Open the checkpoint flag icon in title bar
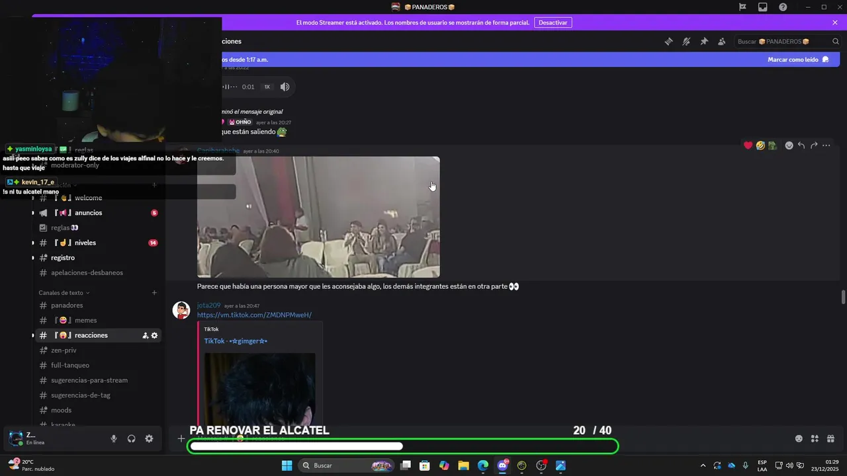 742,7
